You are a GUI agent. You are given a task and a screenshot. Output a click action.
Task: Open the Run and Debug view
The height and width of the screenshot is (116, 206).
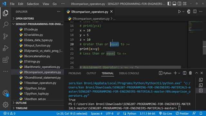pyautogui.click(x=5, y=48)
